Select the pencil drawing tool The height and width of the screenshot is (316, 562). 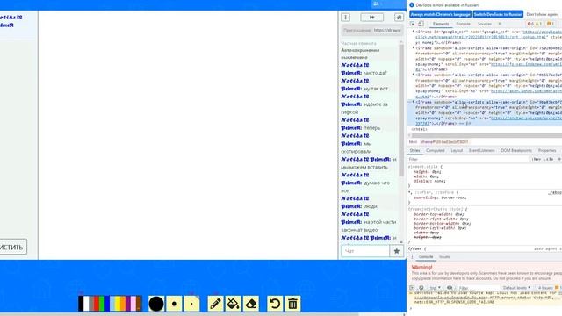click(215, 304)
